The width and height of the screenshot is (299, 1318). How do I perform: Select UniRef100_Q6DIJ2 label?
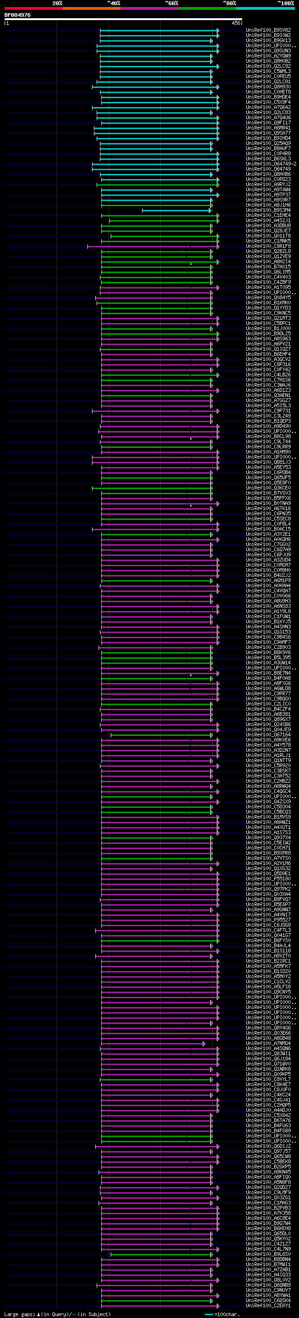coord(268,1146)
